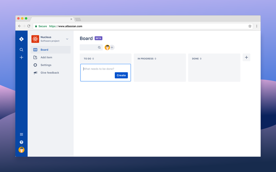Select the Board icon in the project sidebar
Image resolution: width=276 pixels, height=172 pixels.
pyautogui.click(x=35, y=50)
